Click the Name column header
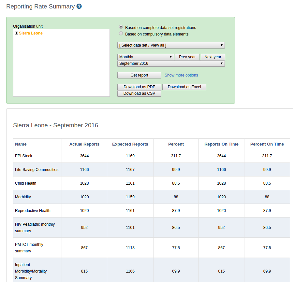 coord(21,144)
